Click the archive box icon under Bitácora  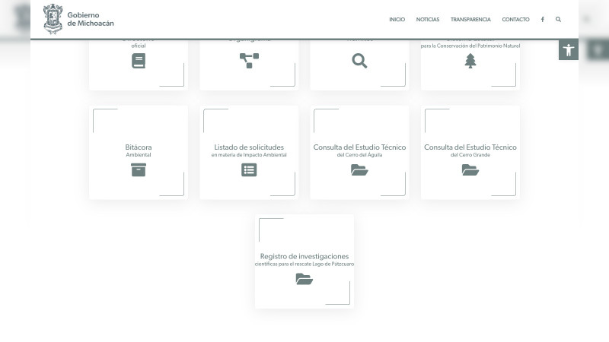tap(139, 169)
